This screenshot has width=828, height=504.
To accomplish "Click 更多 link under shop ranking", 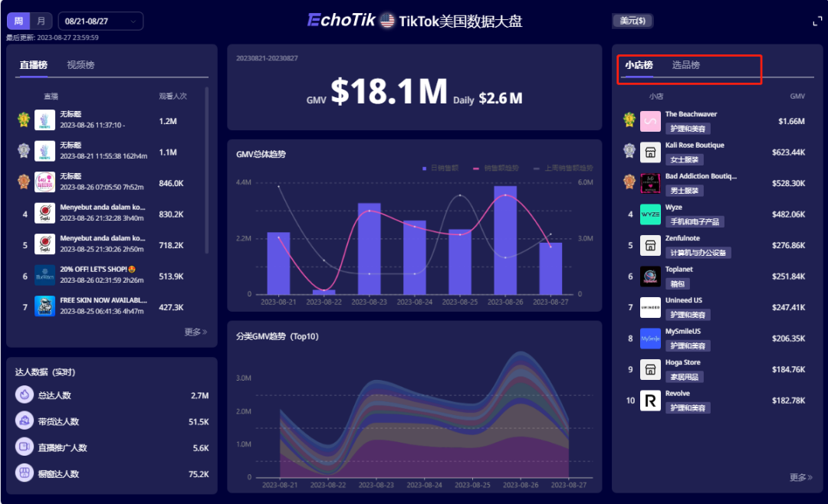I will click(800, 477).
